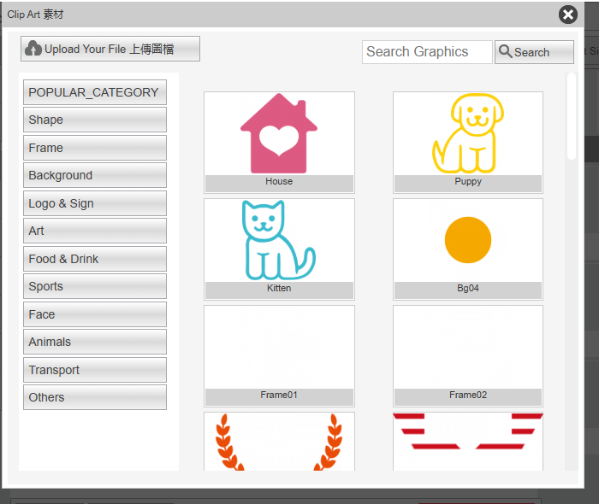Screen dimensions: 599x504
Task: Close the Clip Art dialog
Action: click(x=568, y=15)
